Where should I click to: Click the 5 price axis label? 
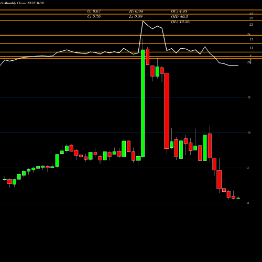248,168
